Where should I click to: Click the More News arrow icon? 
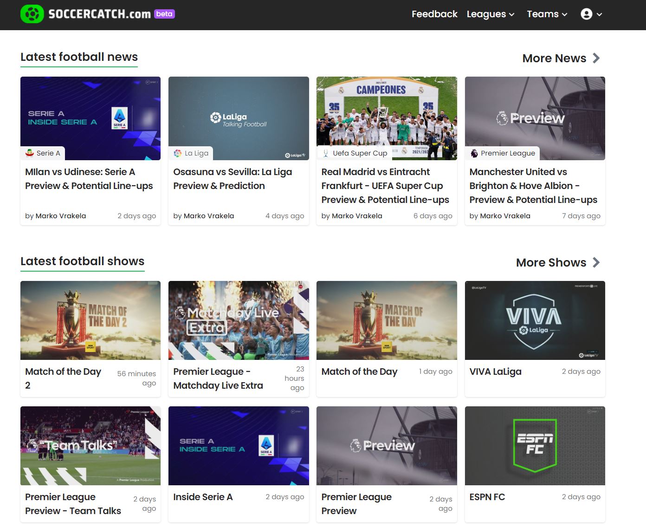[596, 58]
